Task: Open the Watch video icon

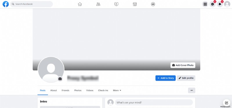Action: [x=117, y=4]
